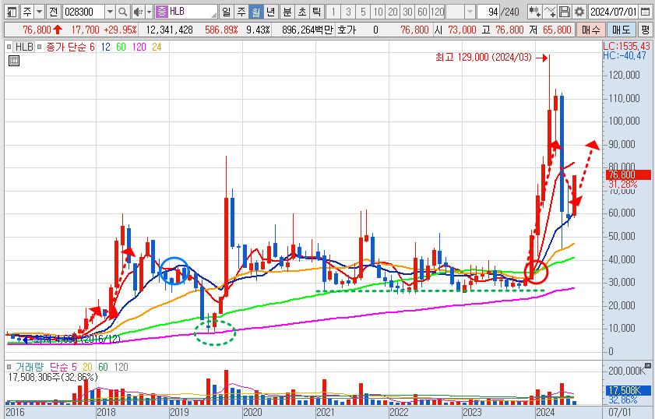Click the magenta 120 moving average legend
This screenshot has height=419, width=655.
click(x=139, y=48)
